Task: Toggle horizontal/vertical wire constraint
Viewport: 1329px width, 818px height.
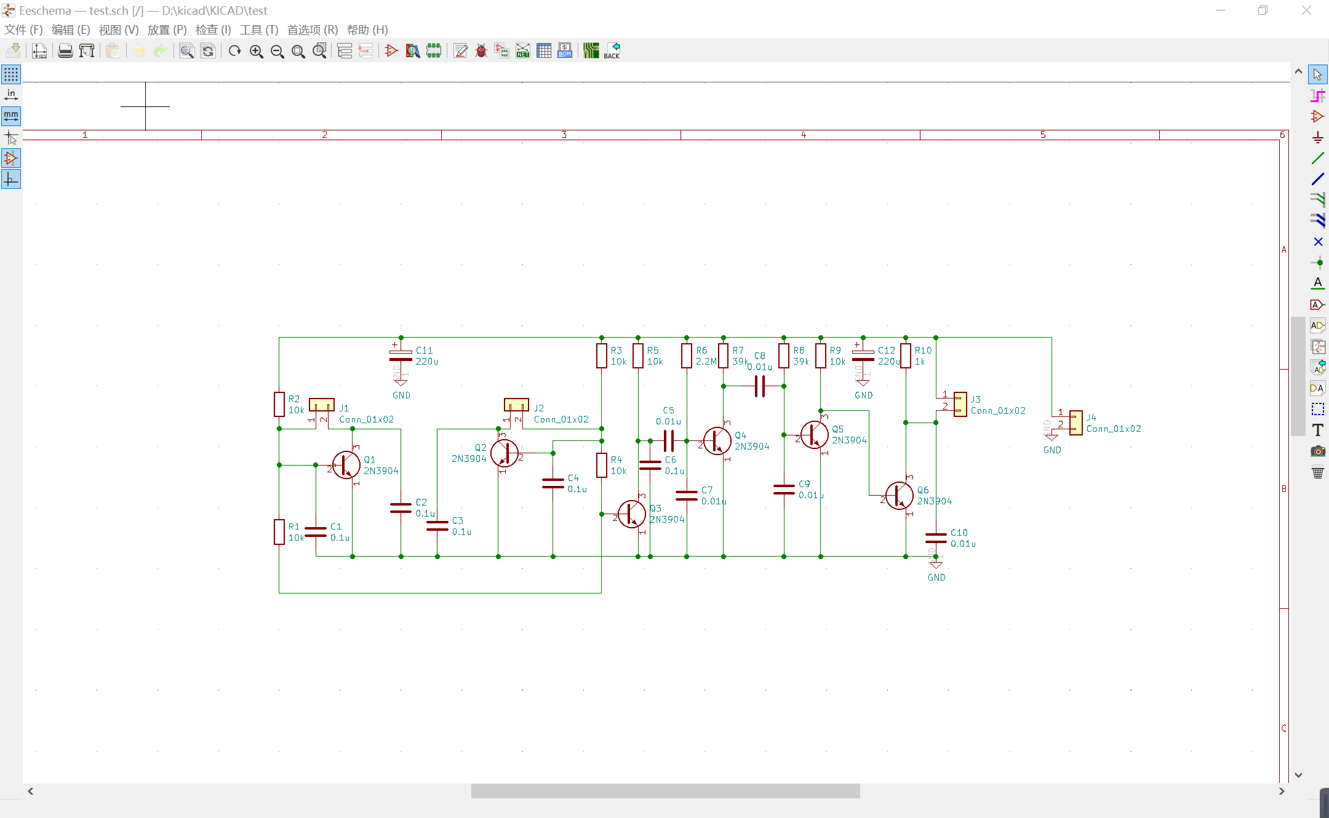Action: [11, 179]
